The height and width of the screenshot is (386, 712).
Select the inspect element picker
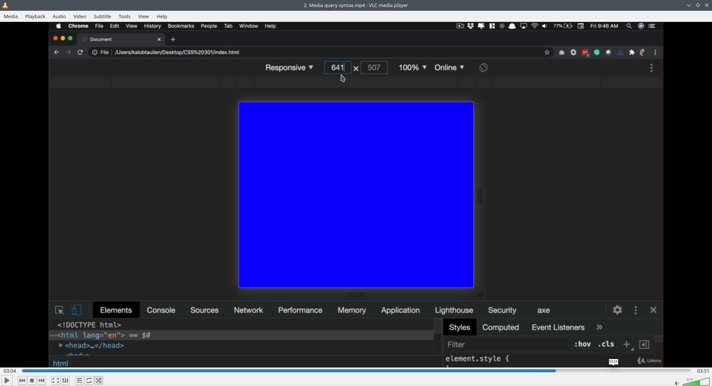59,310
